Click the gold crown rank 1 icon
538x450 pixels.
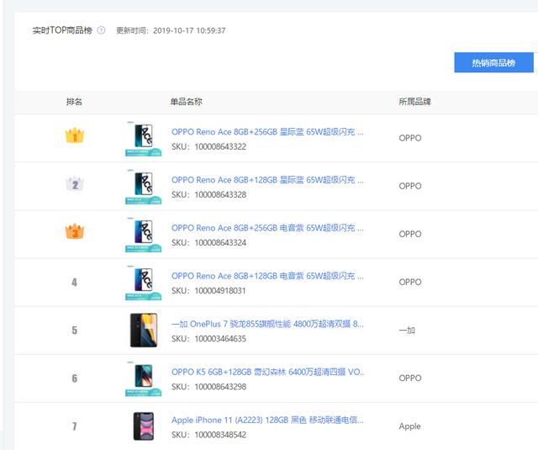[x=75, y=135]
